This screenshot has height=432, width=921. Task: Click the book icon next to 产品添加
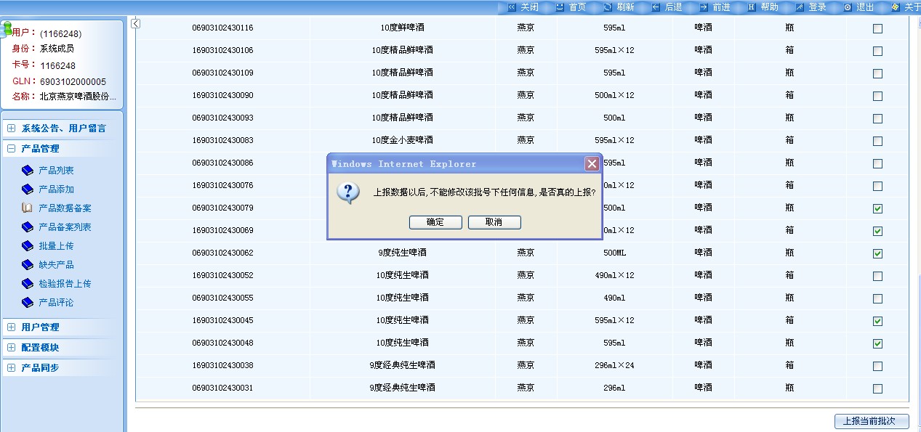pos(28,189)
